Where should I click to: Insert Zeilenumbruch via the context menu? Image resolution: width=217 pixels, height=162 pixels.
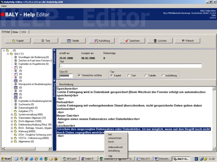point(116,147)
